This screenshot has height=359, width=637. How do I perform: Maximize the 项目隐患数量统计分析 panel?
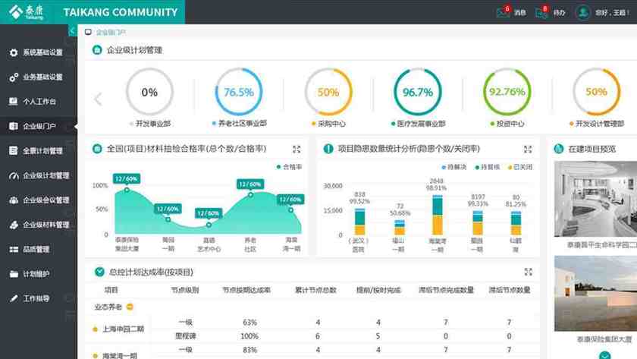tap(528, 150)
